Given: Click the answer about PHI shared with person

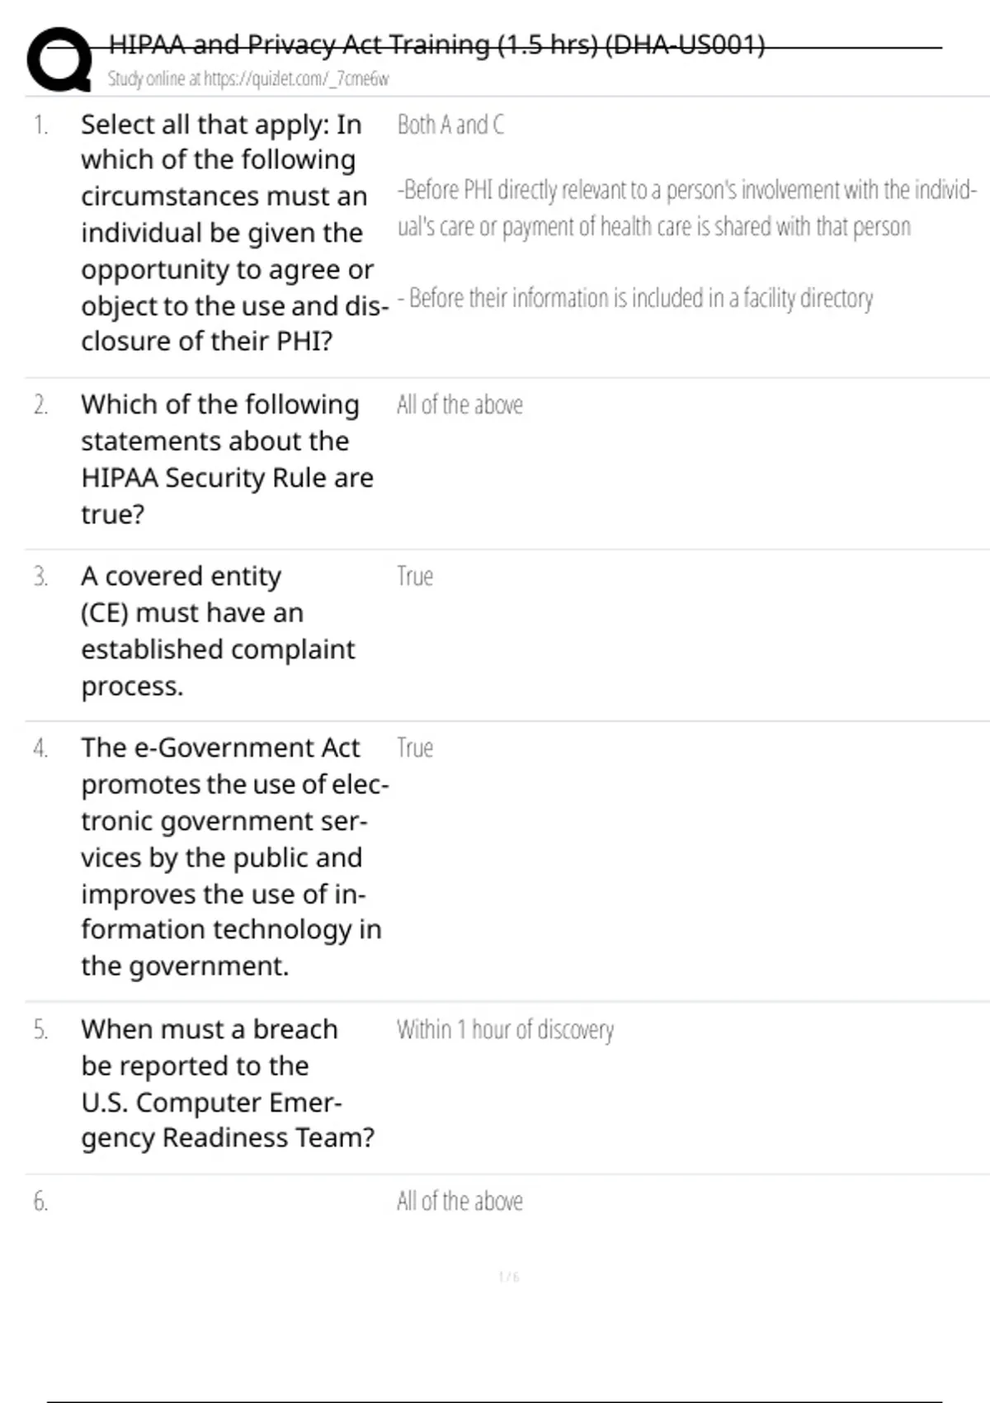Looking at the screenshot, I should click(685, 208).
